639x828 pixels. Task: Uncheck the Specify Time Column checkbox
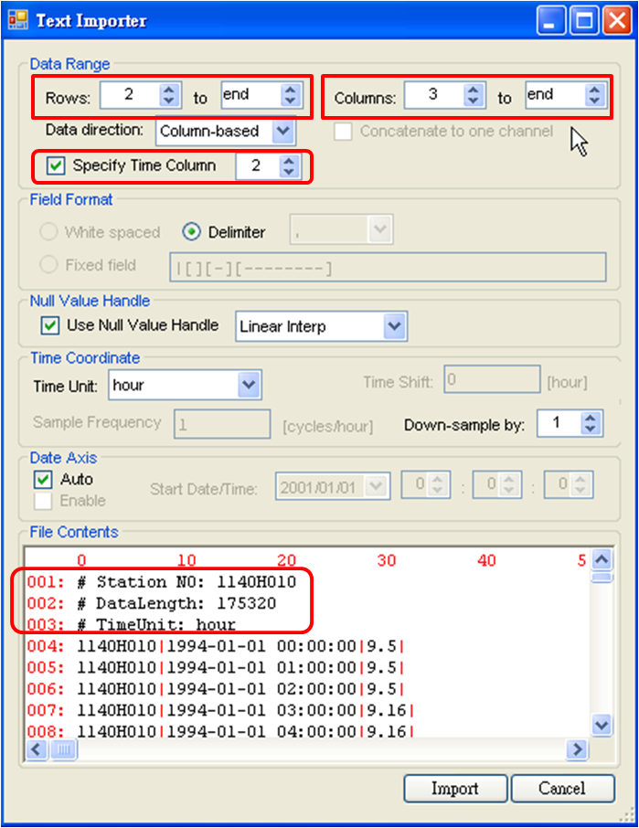(x=57, y=165)
